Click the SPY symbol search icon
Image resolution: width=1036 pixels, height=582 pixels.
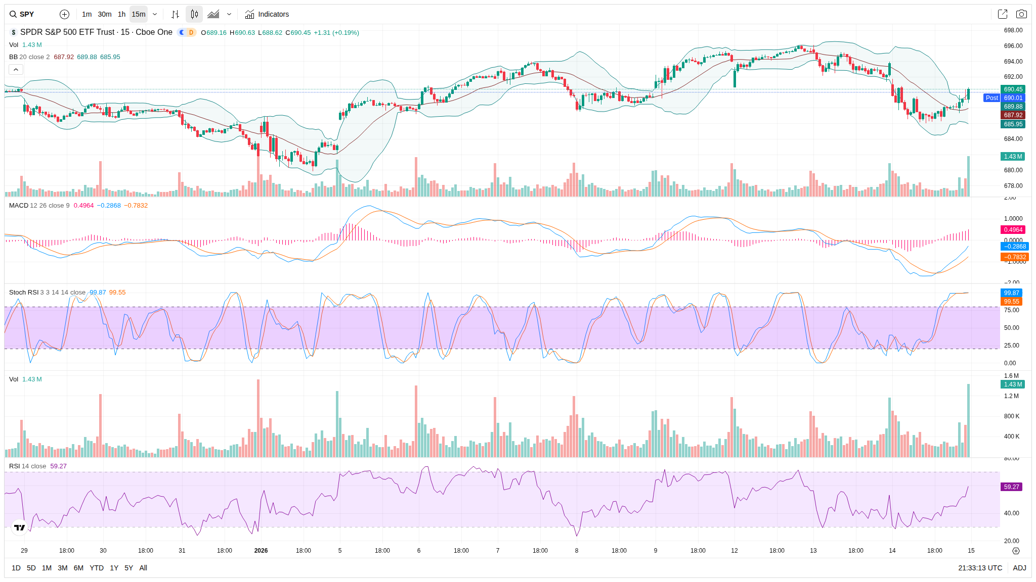13,14
